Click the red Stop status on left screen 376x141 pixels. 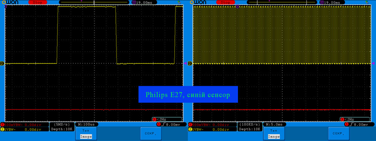37,2
